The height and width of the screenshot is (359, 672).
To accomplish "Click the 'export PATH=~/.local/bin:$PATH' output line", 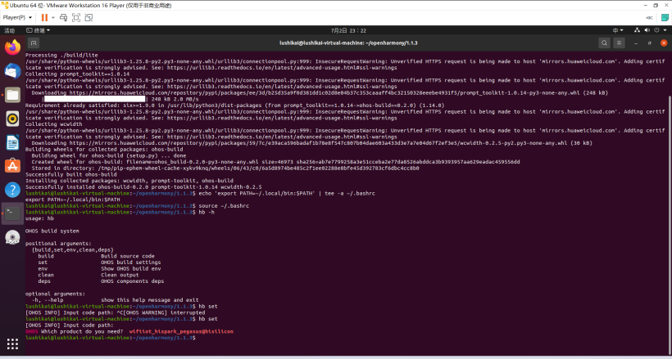I will click(x=72, y=200).
